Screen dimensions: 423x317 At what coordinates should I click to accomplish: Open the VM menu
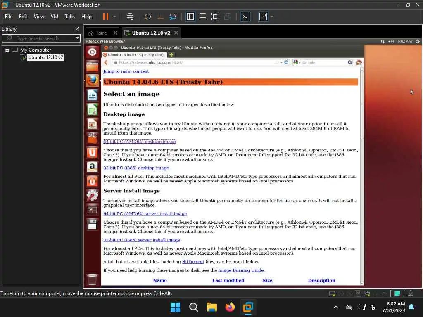(x=55, y=17)
